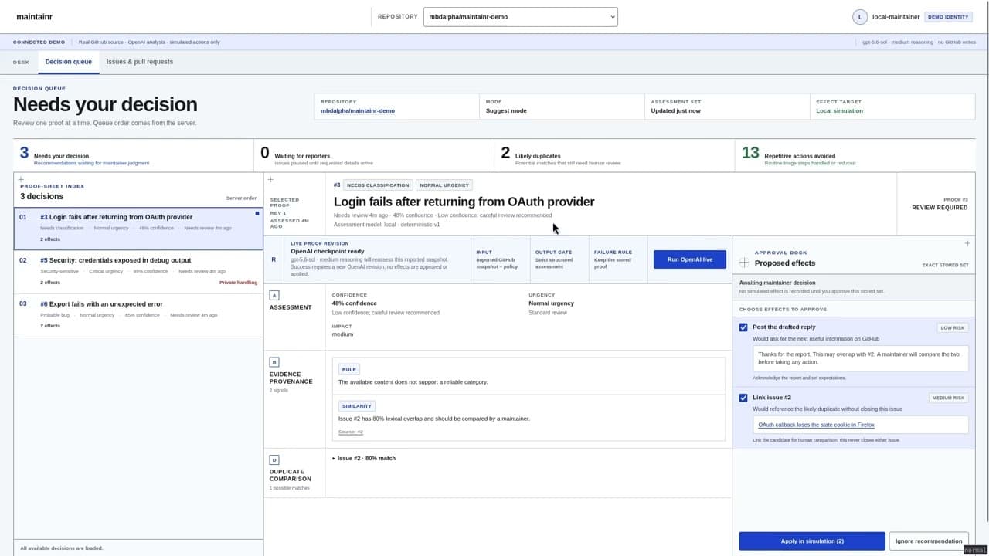The image size is (989, 556).
Task: Open the mbdalpha/maintainr-demo repository link
Action: coord(358,110)
